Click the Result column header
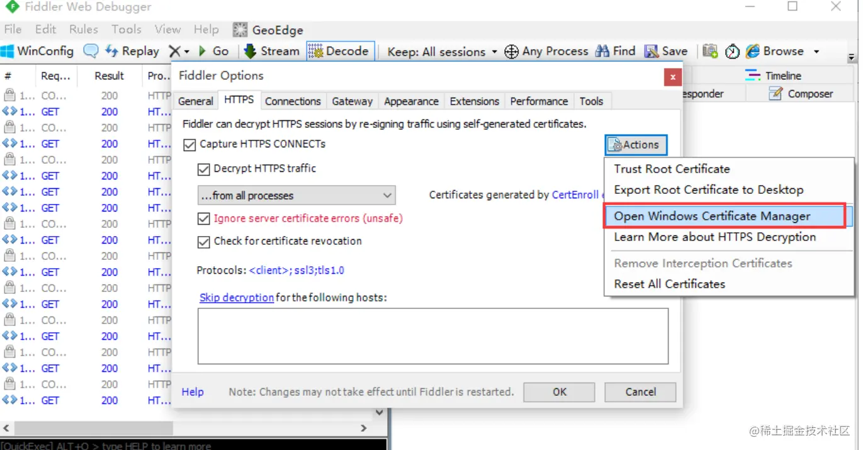863x450 pixels. (110, 76)
